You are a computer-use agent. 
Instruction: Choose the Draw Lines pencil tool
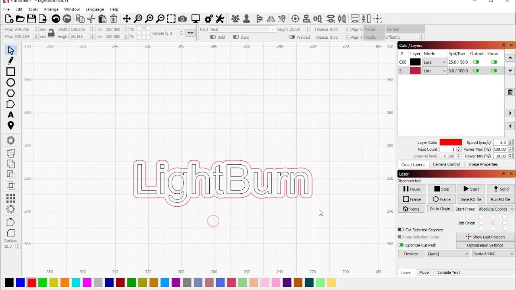point(11,61)
